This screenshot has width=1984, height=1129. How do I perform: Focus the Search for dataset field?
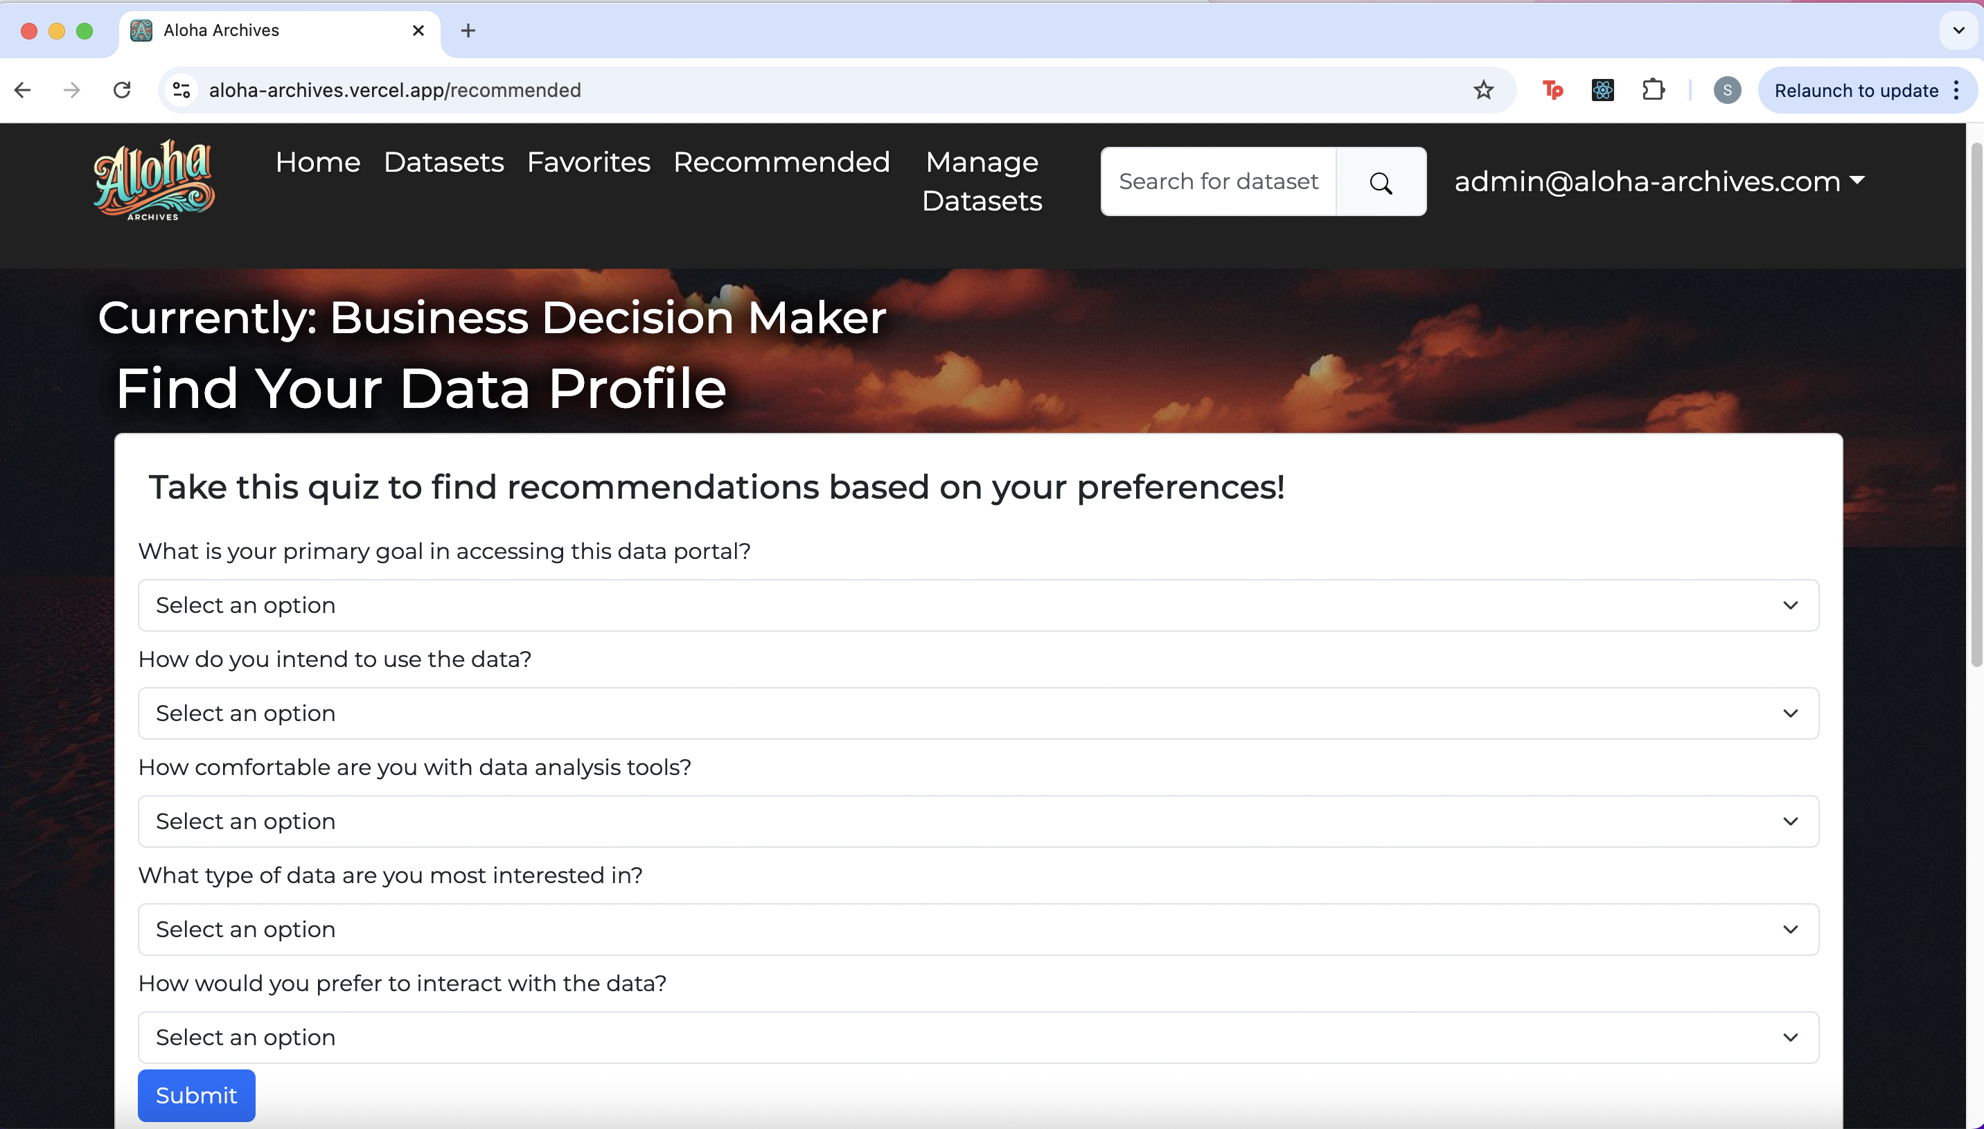[x=1219, y=181]
